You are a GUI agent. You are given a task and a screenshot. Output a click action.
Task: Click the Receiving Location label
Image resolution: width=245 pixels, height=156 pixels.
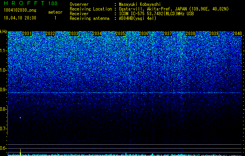tap(91, 9)
